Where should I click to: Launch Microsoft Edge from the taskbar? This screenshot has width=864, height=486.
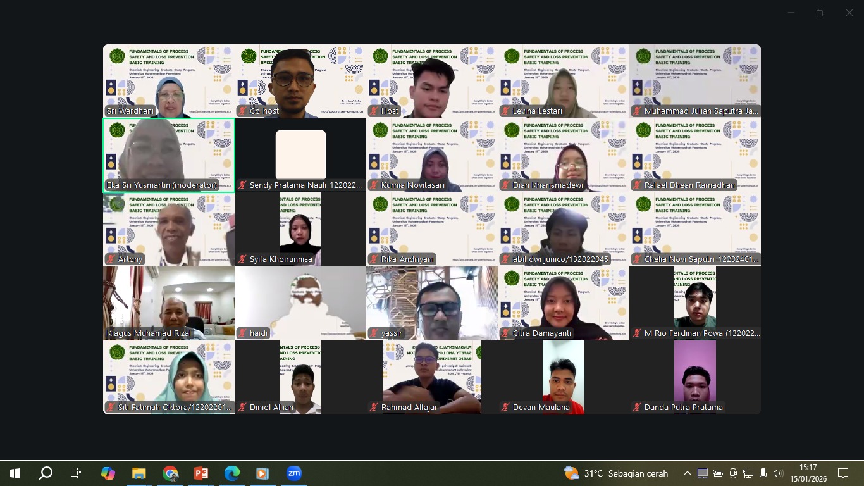coord(232,473)
